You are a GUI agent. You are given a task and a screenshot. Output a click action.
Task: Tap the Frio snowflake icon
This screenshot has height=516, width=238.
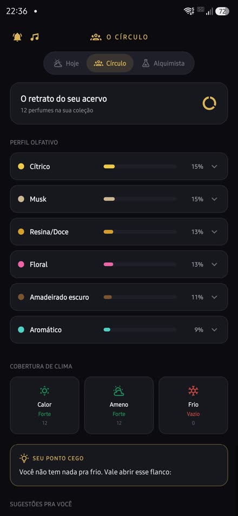193,391
